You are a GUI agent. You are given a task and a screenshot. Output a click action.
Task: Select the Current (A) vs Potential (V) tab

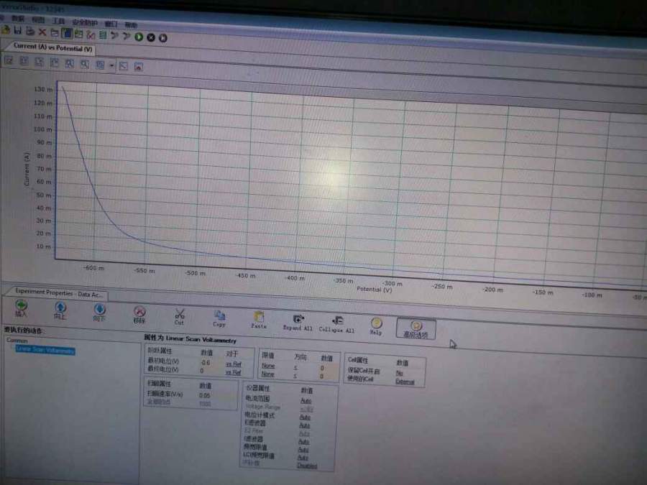(52, 47)
